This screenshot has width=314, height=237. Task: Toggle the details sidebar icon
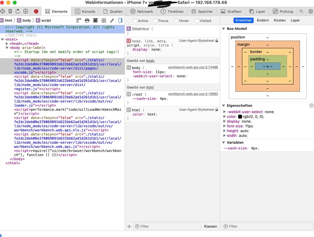[x=120, y=20]
